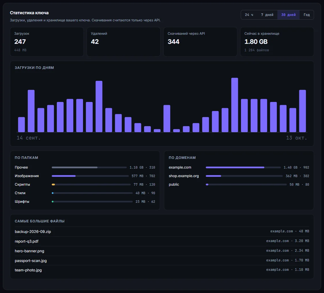Click the last bar near 13 окт.
The height and width of the screenshot is (293, 324).
pos(302,111)
